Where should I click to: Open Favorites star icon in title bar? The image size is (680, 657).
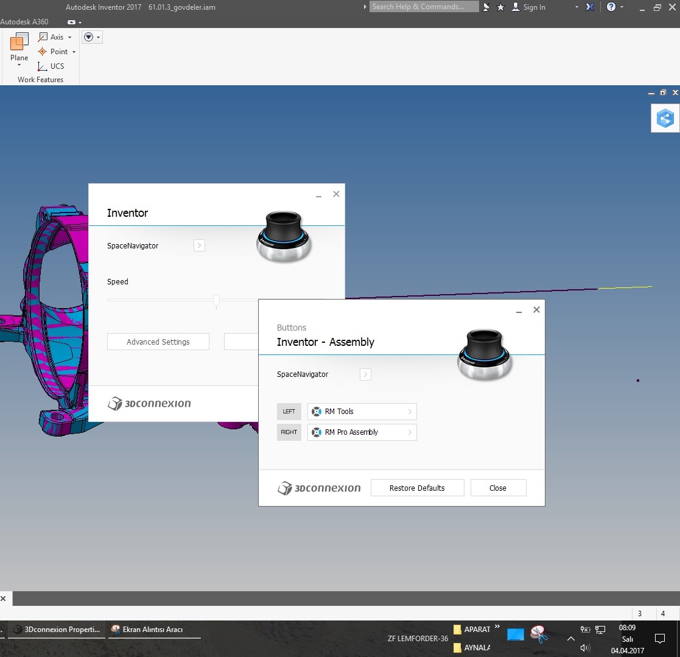(x=501, y=7)
